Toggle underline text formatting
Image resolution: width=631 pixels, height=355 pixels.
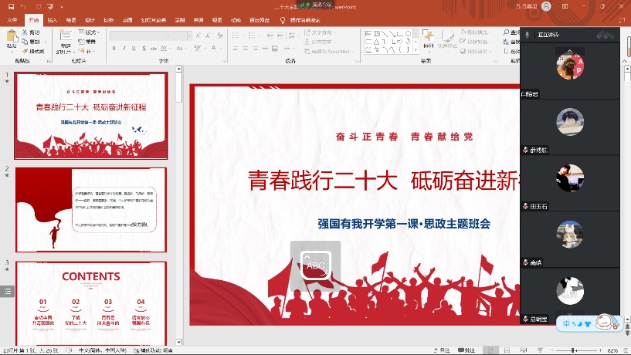132,48
